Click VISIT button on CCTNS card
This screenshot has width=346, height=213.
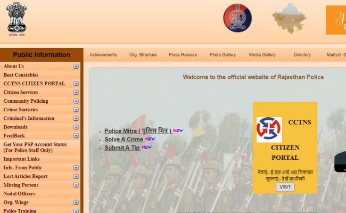tap(285, 187)
